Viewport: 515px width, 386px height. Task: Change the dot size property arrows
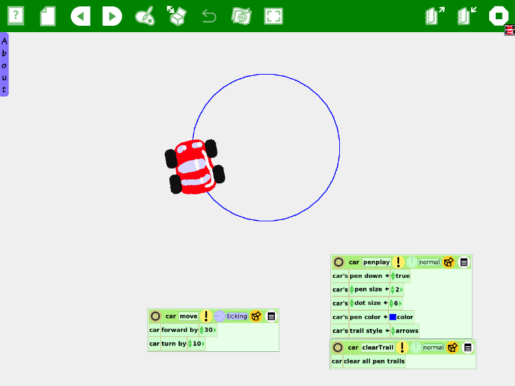[x=351, y=302]
